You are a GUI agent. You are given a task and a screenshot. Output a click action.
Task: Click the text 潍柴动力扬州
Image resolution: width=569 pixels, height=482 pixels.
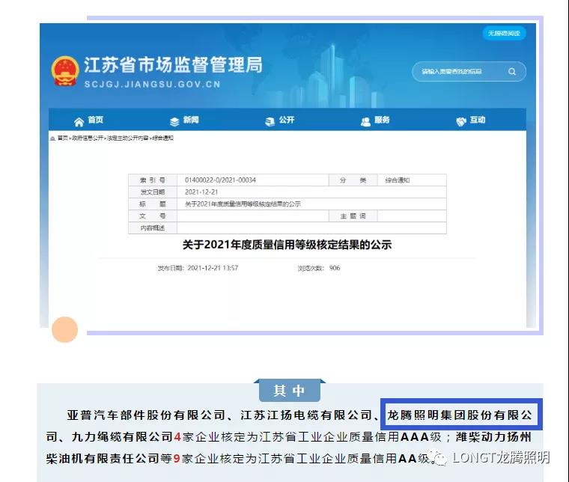[494, 436]
